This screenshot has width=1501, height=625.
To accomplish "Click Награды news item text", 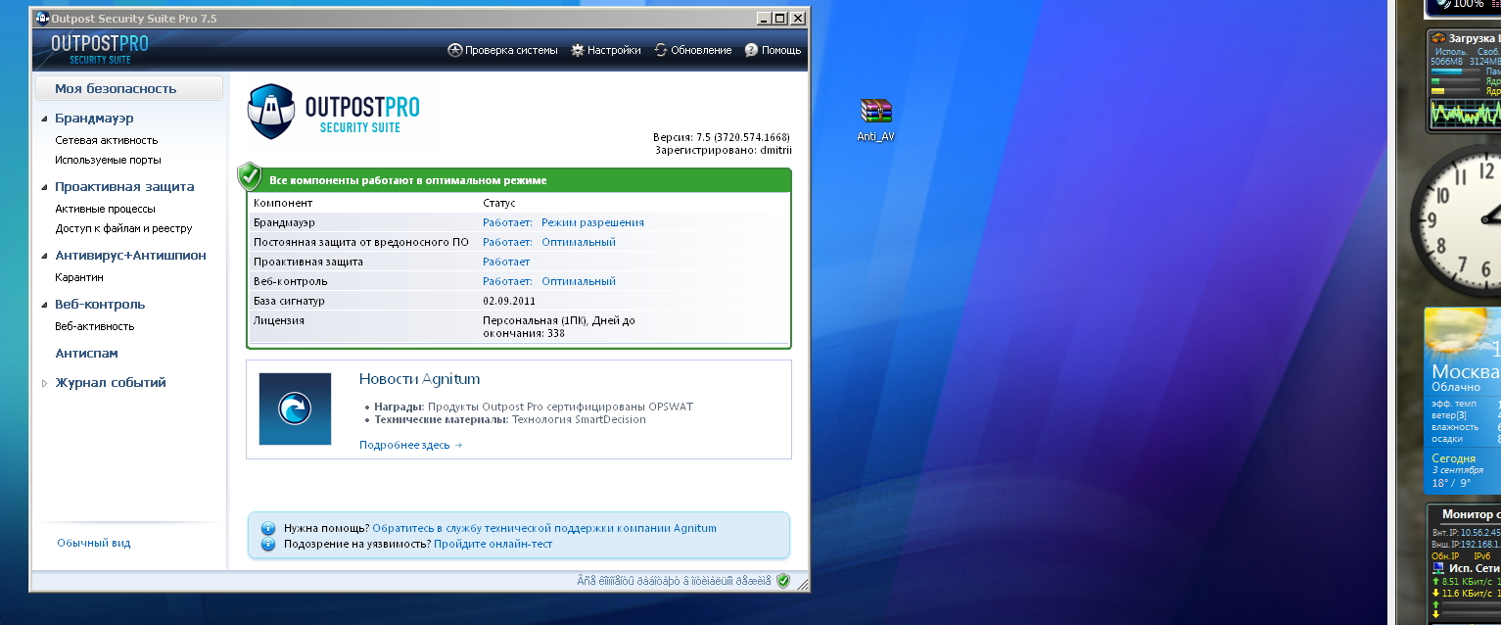I will 534,407.
